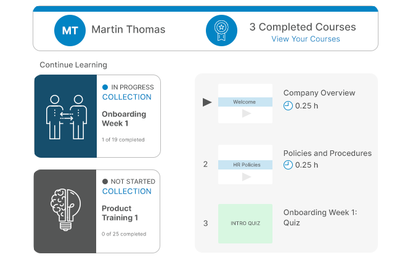Screen dimensions: 413x265
Task: Select the green Intro Quiz thumbnail
Action: coord(245,223)
